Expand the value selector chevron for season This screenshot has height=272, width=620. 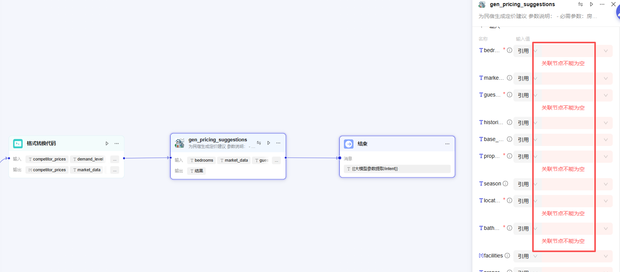click(606, 184)
